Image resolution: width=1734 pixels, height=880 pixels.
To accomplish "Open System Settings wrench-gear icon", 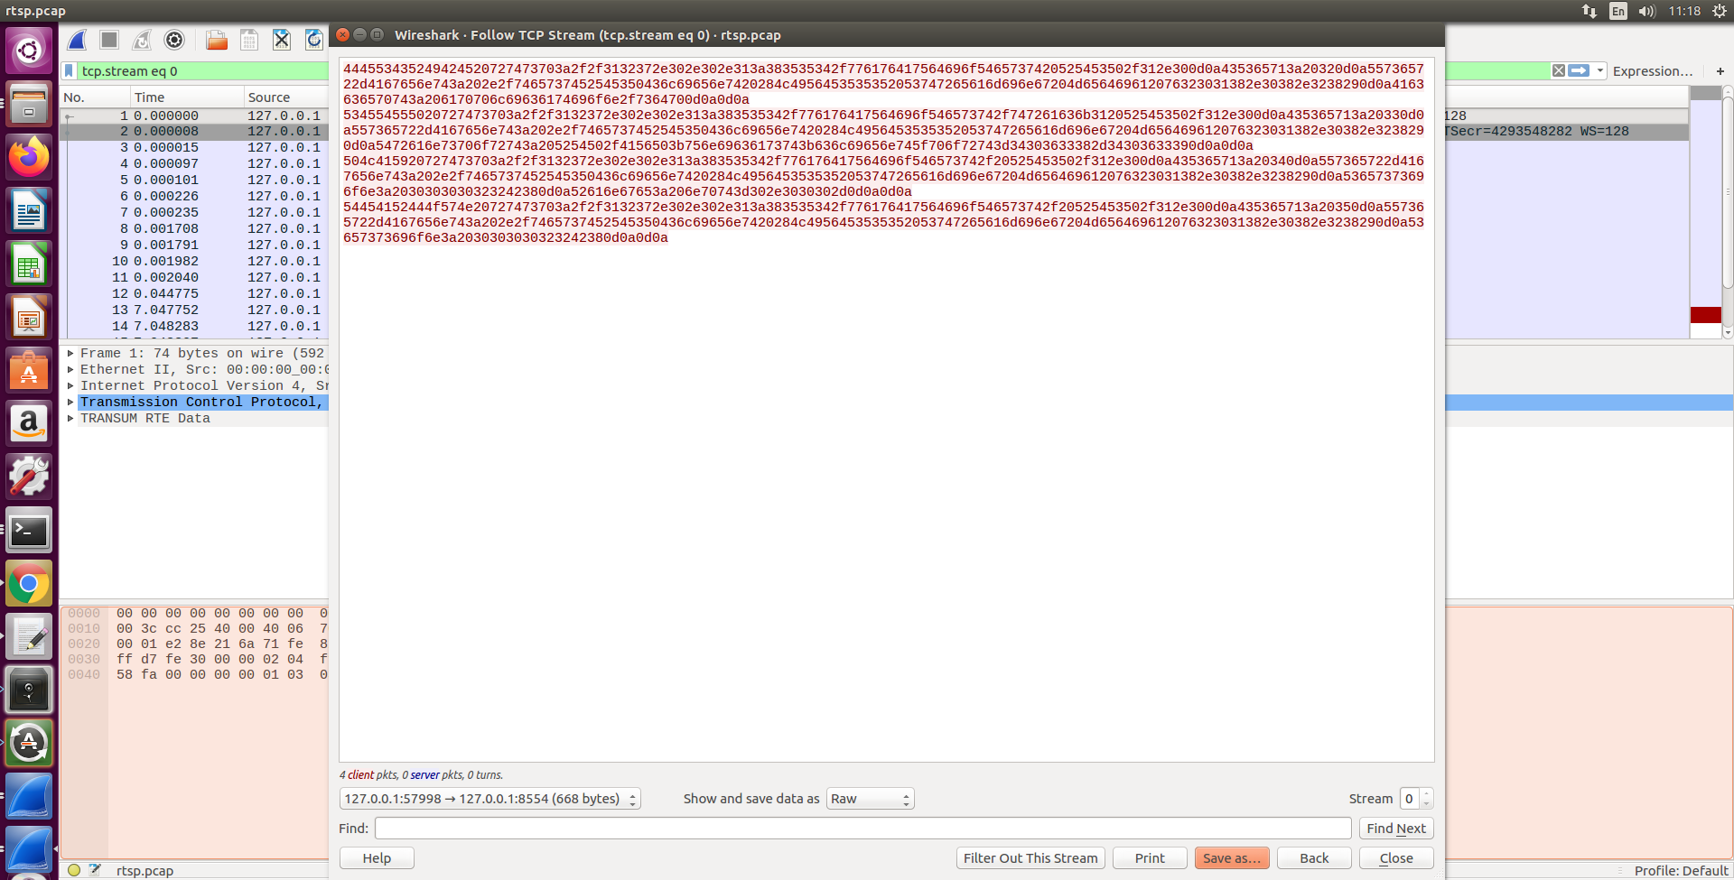I will tap(29, 477).
